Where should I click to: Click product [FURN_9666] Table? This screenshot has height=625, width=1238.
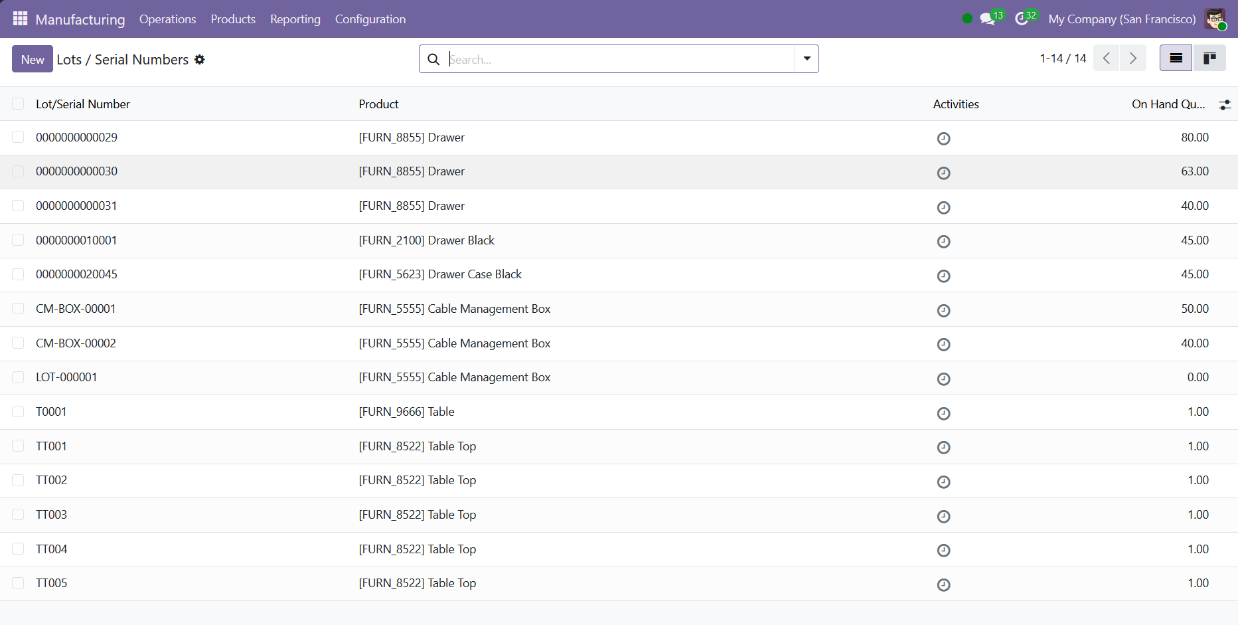(x=406, y=412)
